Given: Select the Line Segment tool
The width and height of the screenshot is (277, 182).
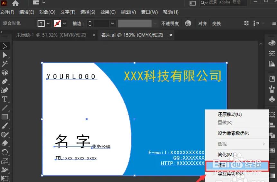Looking at the screenshot, I should pyautogui.click(x=5, y=108).
